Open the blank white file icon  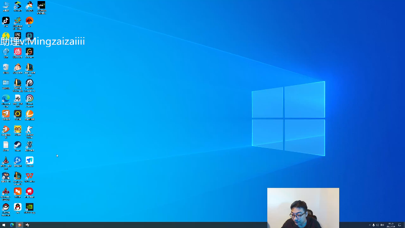[x=6, y=146]
